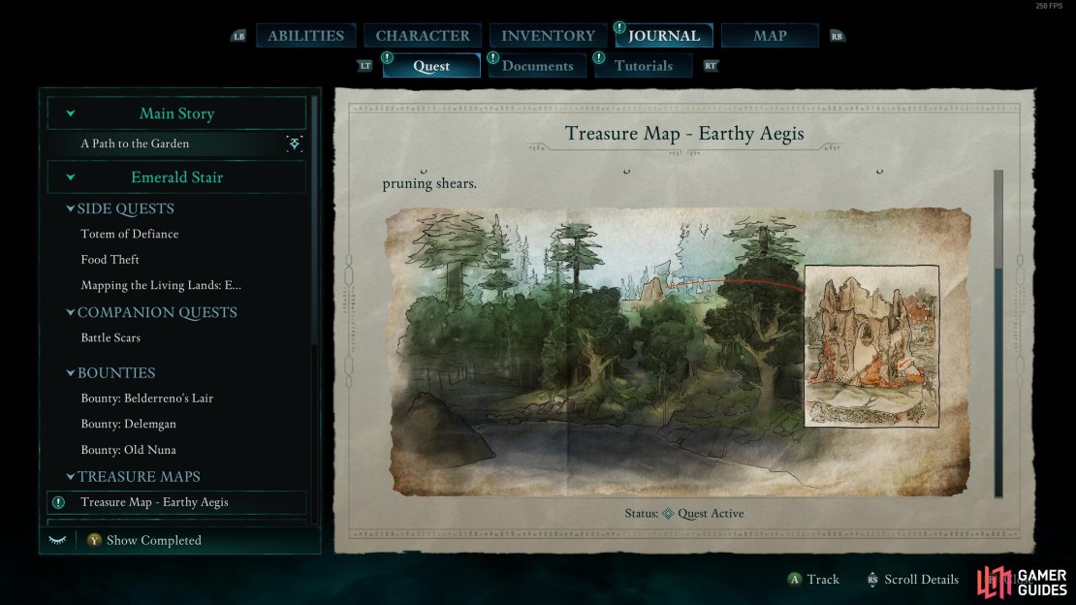Collapse the BOUNTIES group
The image size is (1076, 605).
tap(70, 373)
